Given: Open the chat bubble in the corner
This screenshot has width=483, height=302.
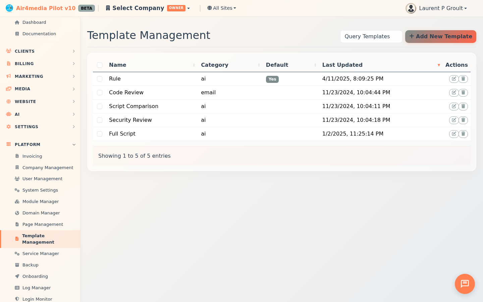Looking at the screenshot, I should pos(465,284).
